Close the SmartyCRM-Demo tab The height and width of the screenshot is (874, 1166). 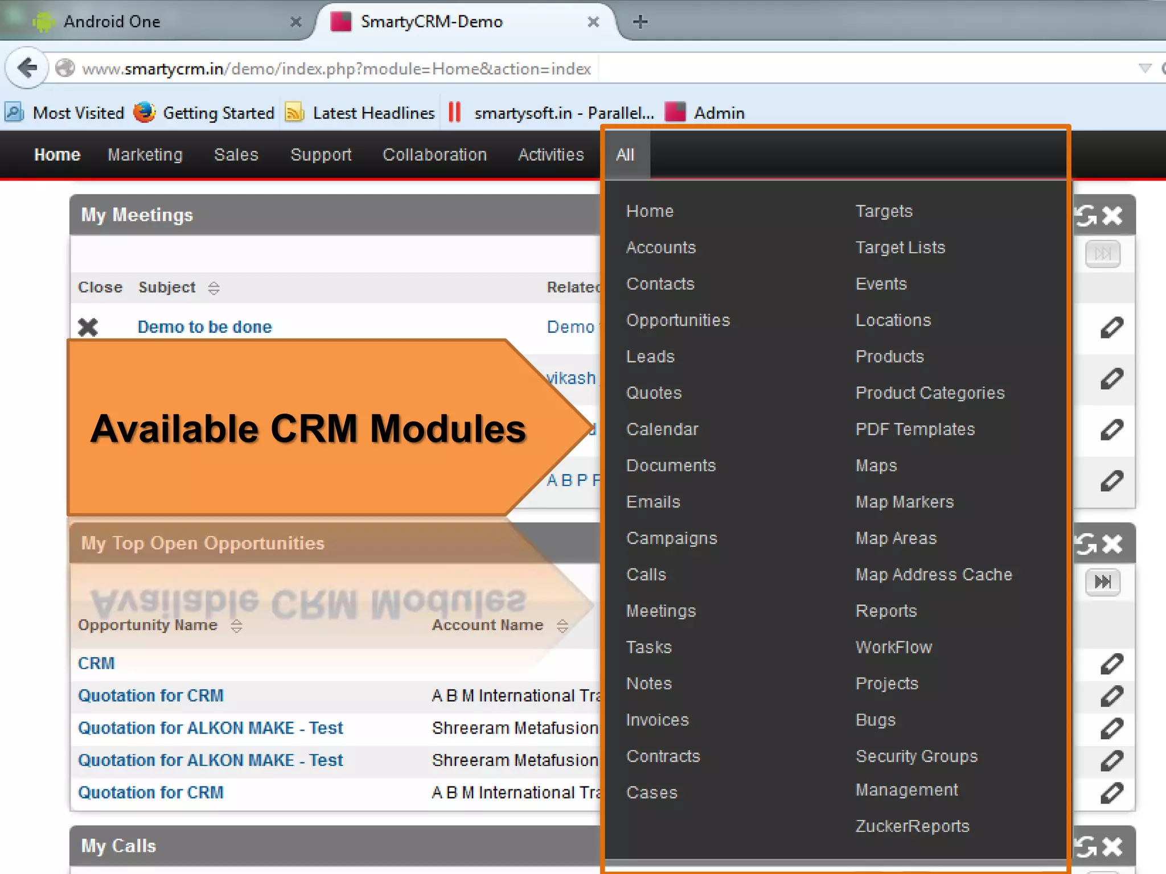click(x=593, y=22)
